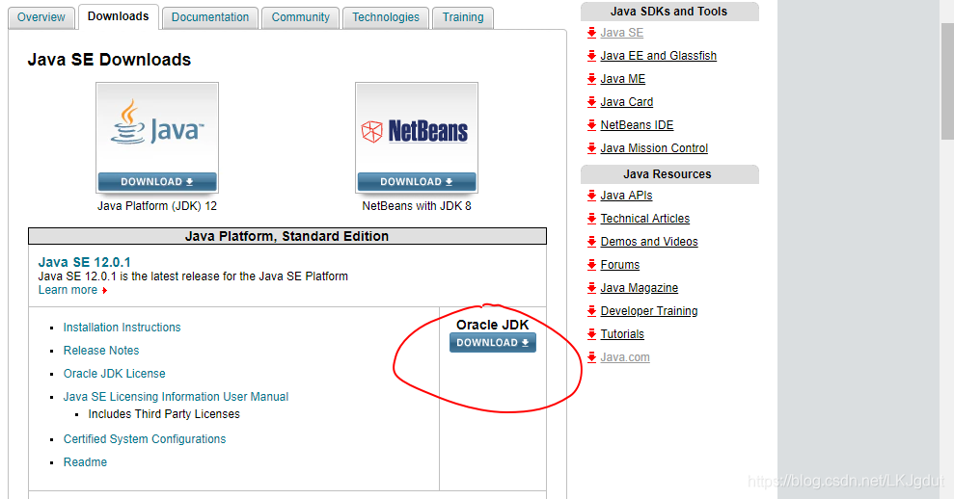Click red arrow icon beside Java ME
Screen dimensions: 954x499
[x=591, y=79]
